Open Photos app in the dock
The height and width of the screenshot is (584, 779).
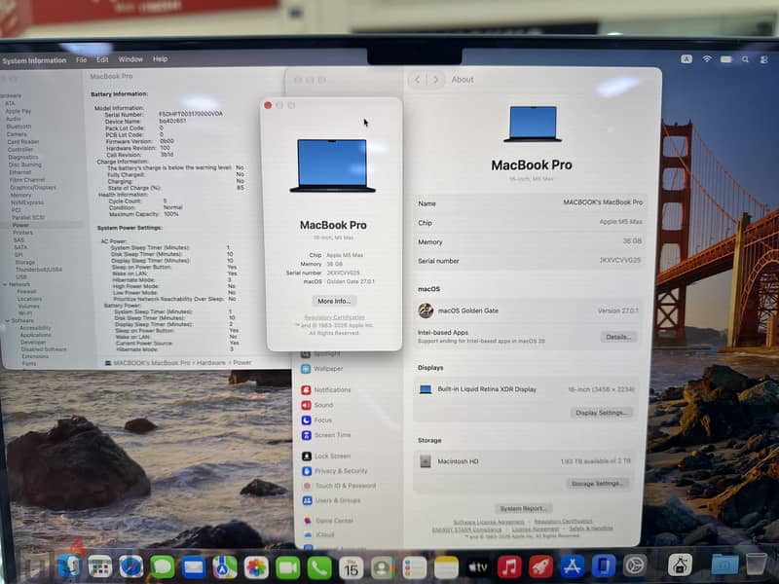tap(256, 567)
